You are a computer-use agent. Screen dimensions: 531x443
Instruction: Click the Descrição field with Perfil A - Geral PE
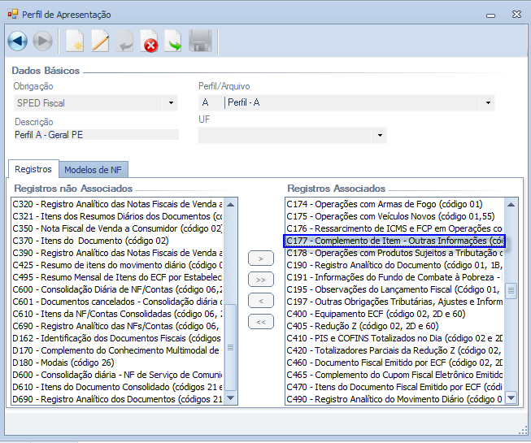click(96, 135)
